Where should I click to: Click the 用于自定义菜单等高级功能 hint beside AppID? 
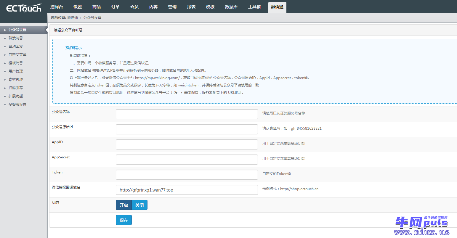click(x=284, y=144)
